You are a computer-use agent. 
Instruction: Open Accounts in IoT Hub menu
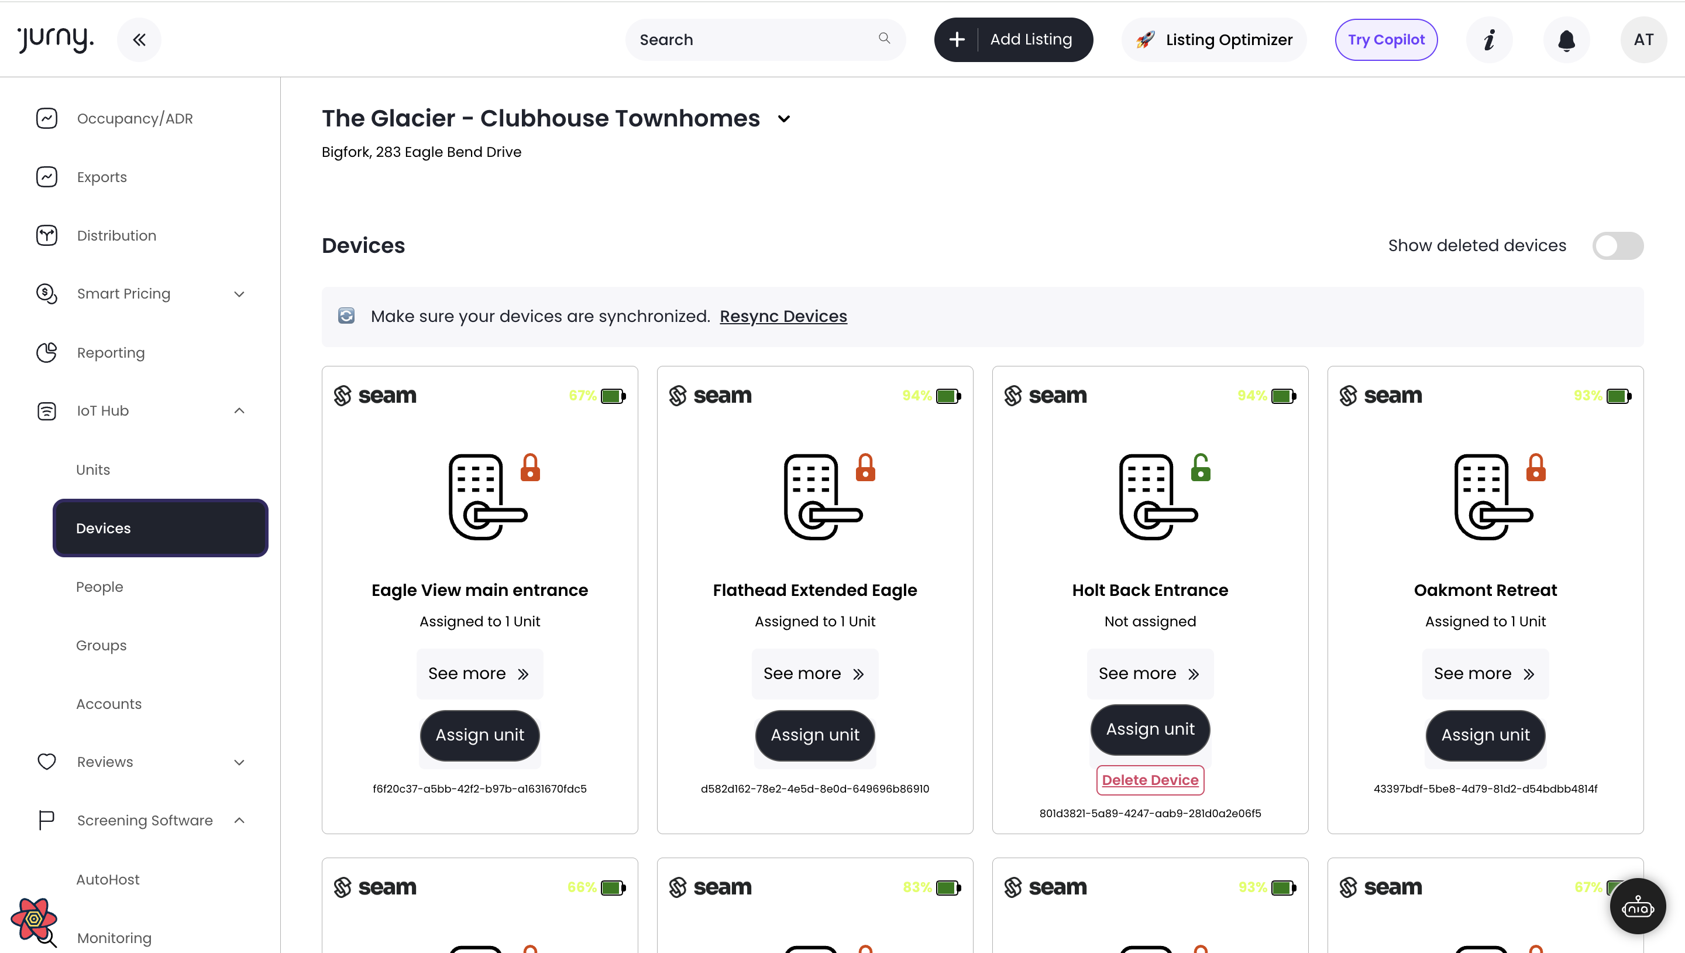tap(109, 704)
